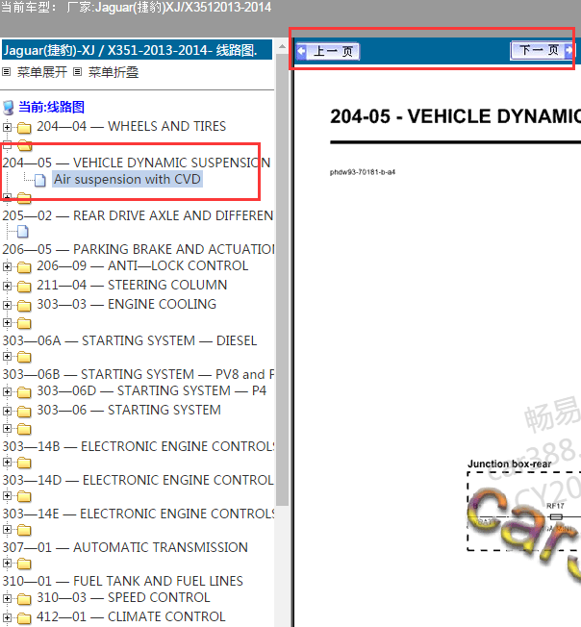Screen dimensions: 581x627
Task: Click the 当前:线路图 computer icon
Action: [8, 107]
